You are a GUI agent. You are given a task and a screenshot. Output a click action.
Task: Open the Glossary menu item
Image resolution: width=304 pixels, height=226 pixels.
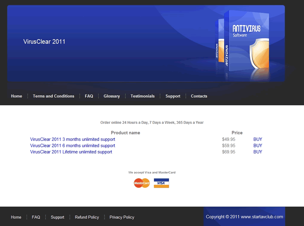click(x=112, y=96)
